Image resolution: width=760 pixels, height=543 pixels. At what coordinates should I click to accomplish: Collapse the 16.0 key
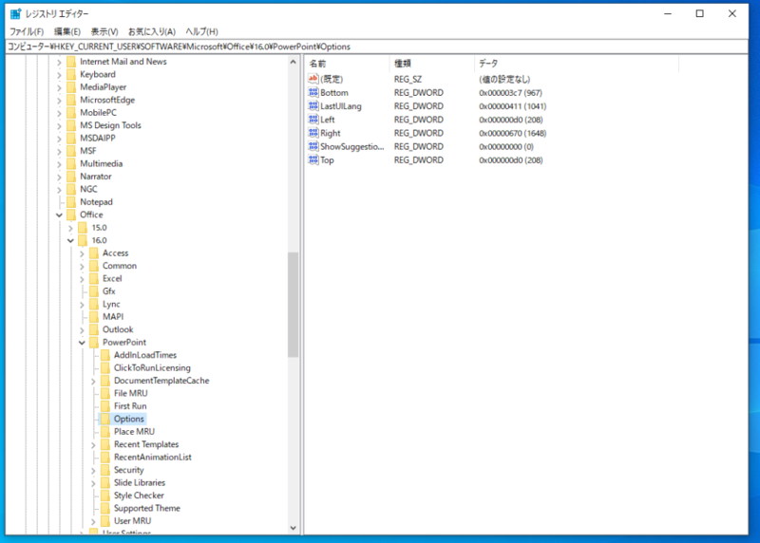point(70,240)
